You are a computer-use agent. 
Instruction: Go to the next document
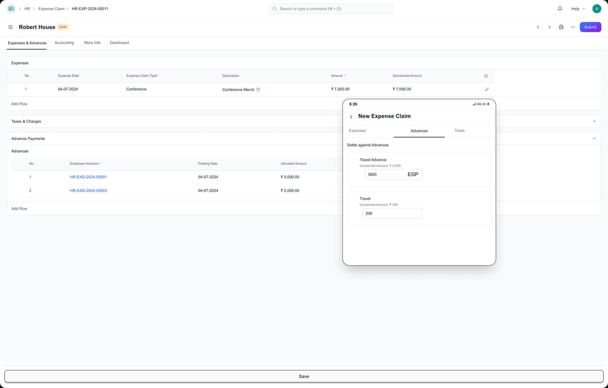[x=549, y=27]
